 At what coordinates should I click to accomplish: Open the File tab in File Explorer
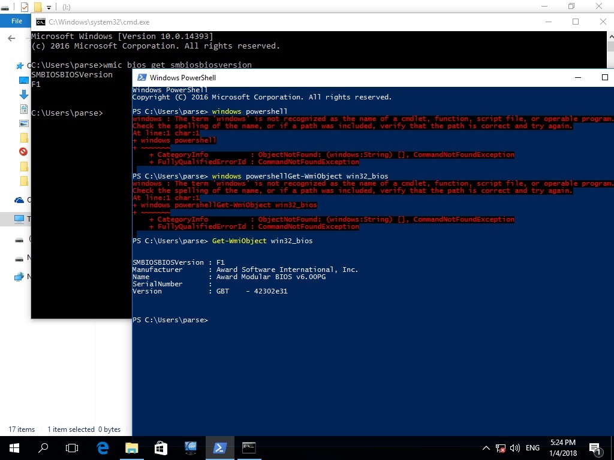point(16,21)
